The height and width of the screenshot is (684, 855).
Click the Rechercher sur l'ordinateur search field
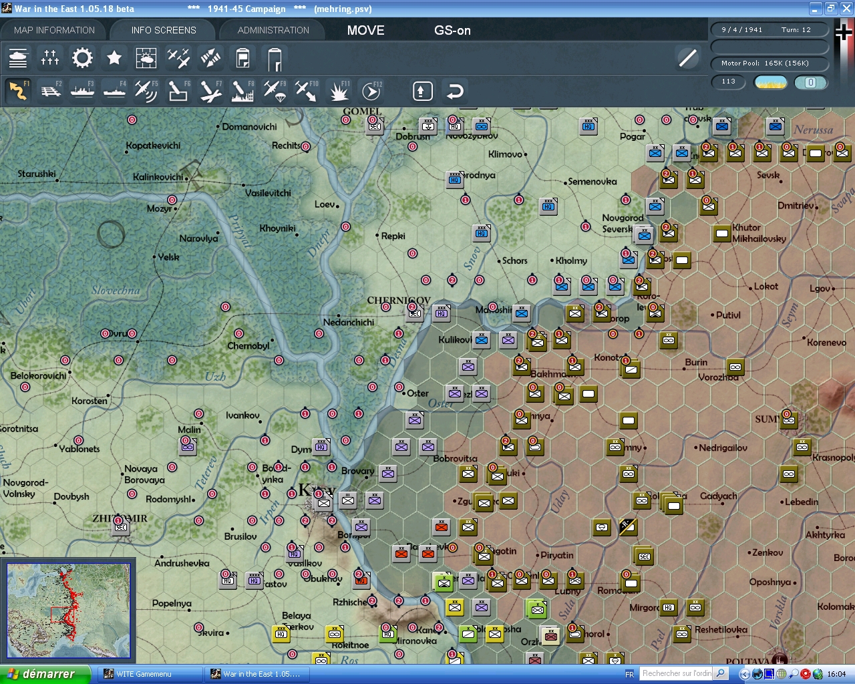676,673
